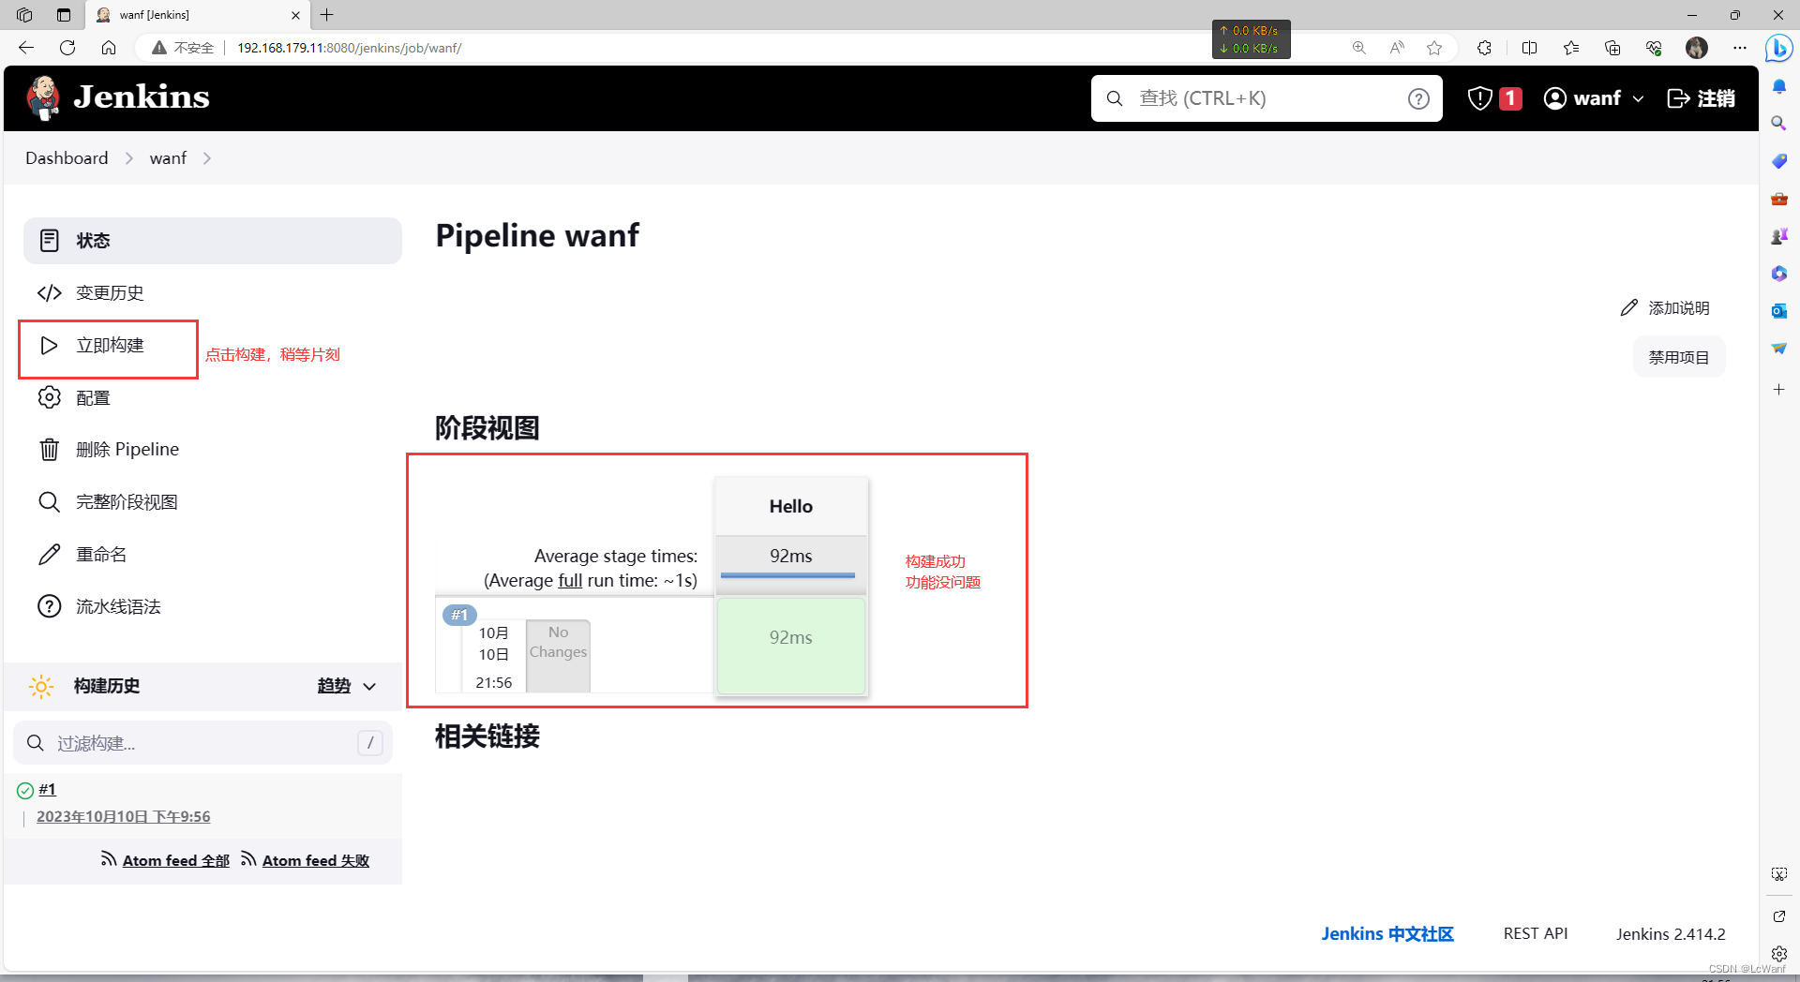Viewport: 1800px width, 982px height.
Task: Open build date 2023年10月10日 link
Action: pyautogui.click(x=124, y=817)
